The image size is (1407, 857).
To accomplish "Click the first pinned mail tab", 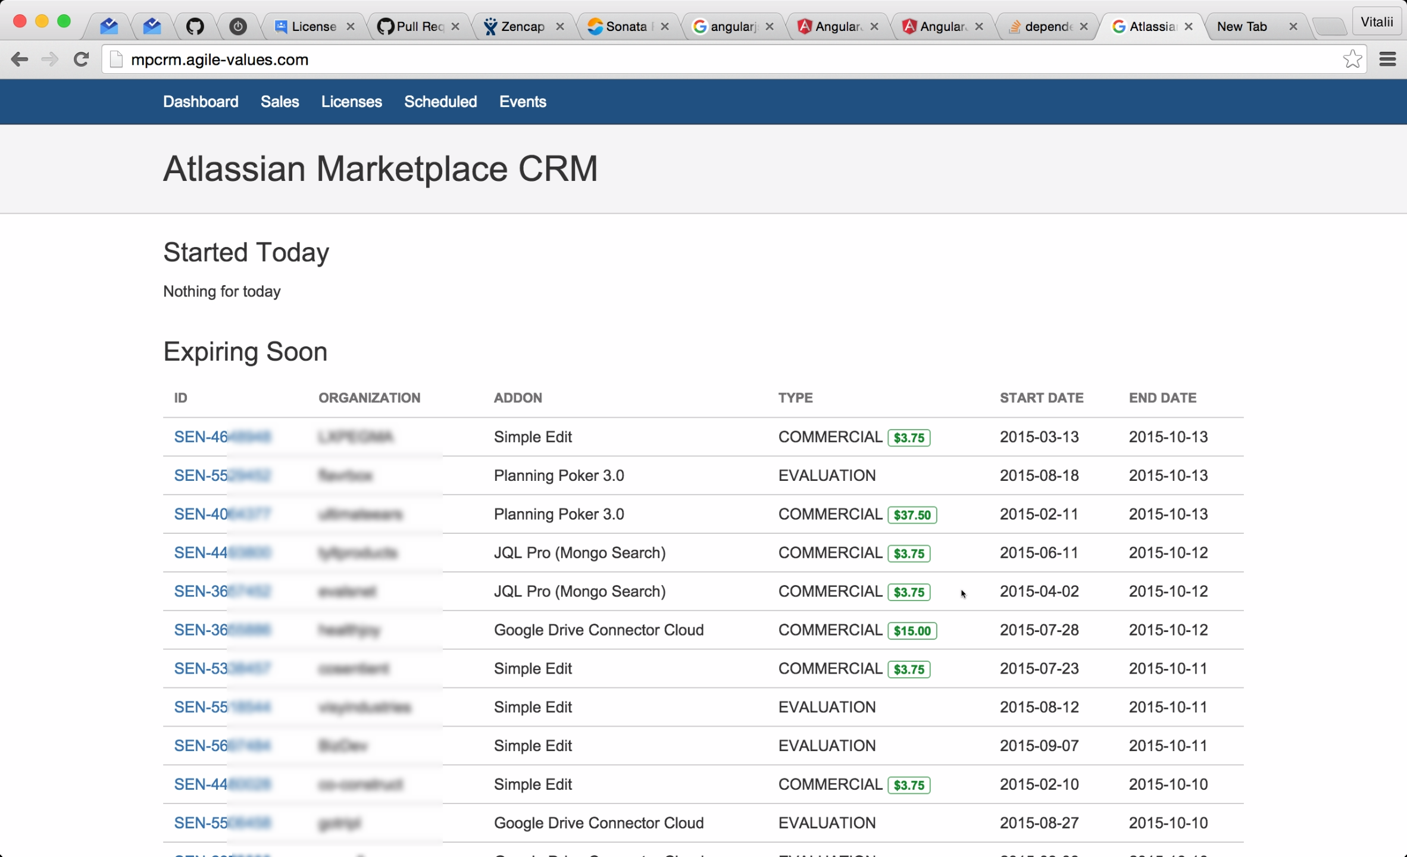I will click(x=109, y=26).
